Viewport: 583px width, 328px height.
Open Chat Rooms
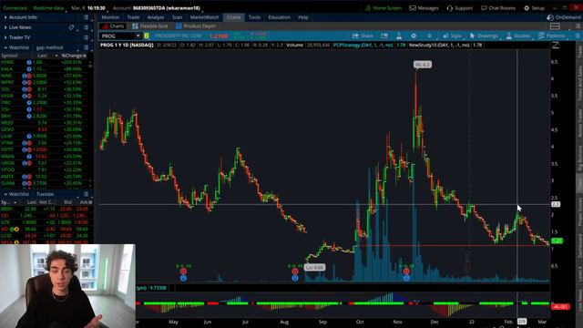[498, 8]
